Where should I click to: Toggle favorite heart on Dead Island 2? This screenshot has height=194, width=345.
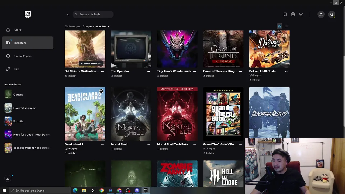point(101,91)
